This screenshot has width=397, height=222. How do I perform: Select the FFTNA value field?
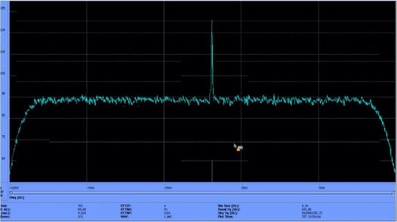165,210
